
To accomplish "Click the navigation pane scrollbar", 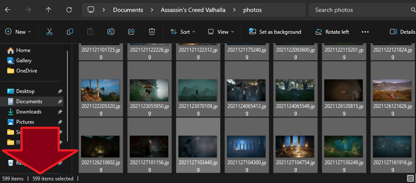I will point(67,96).
